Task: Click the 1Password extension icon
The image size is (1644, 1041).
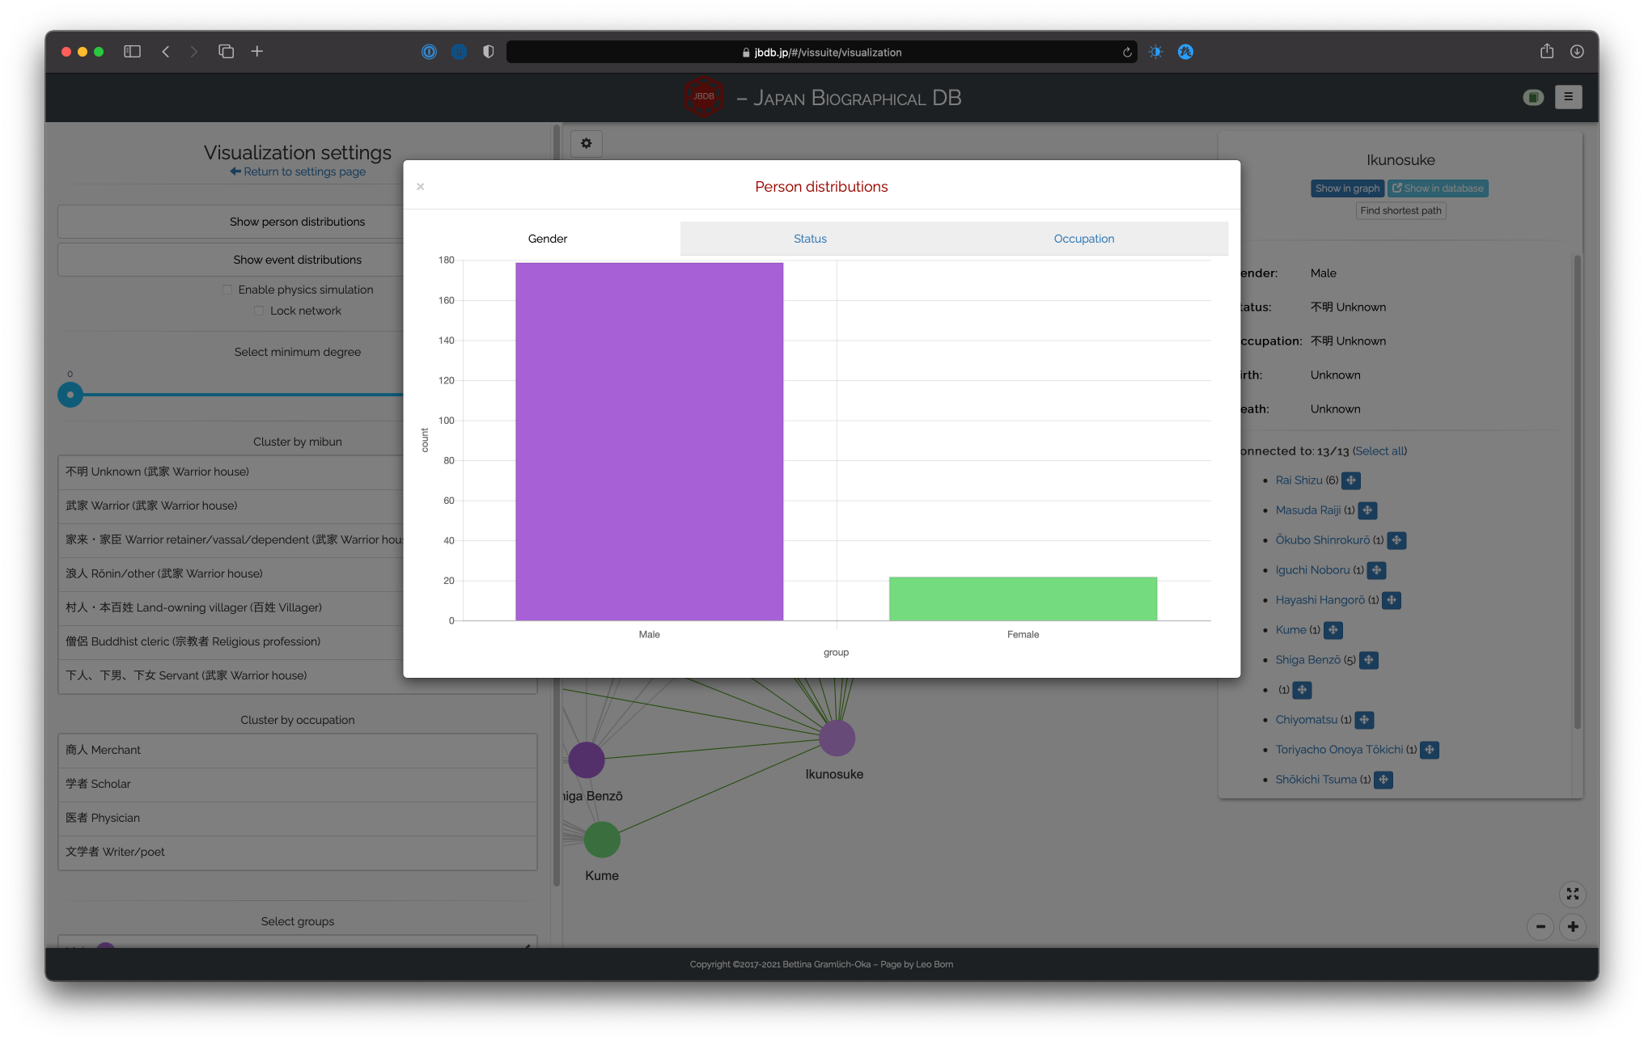Action: [429, 52]
